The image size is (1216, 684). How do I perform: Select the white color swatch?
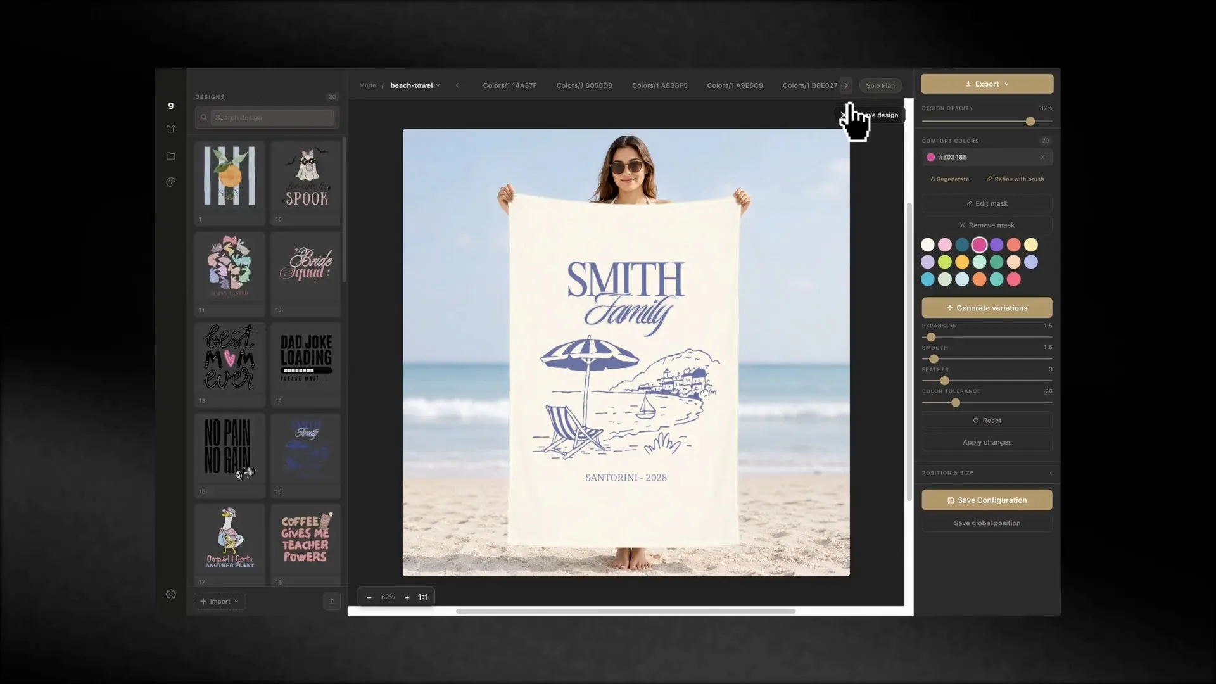click(928, 244)
